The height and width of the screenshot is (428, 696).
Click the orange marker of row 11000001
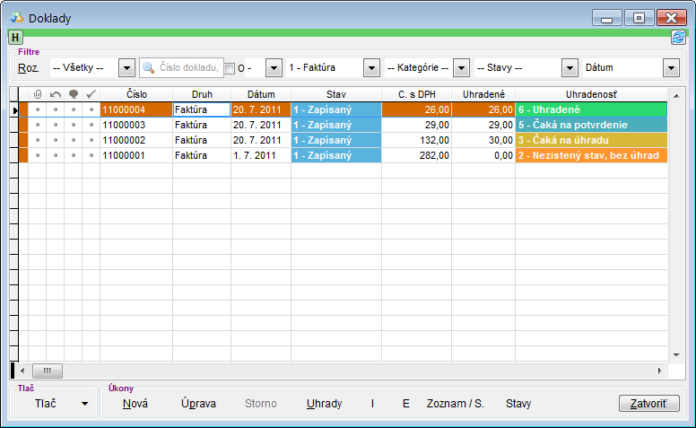pyautogui.click(x=24, y=155)
